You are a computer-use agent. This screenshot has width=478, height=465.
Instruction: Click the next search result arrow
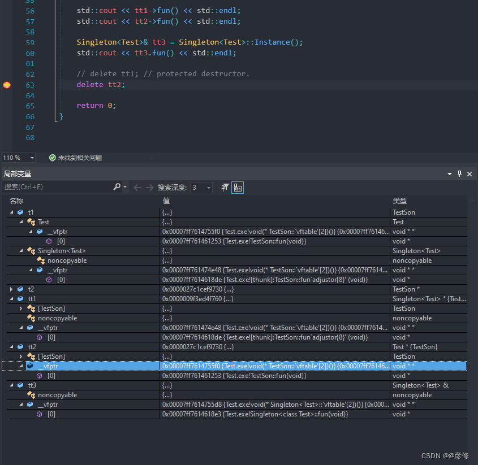(x=149, y=187)
